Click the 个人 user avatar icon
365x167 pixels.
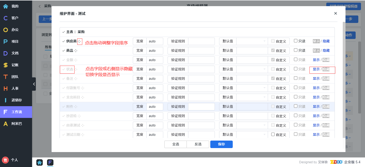coord(5,160)
